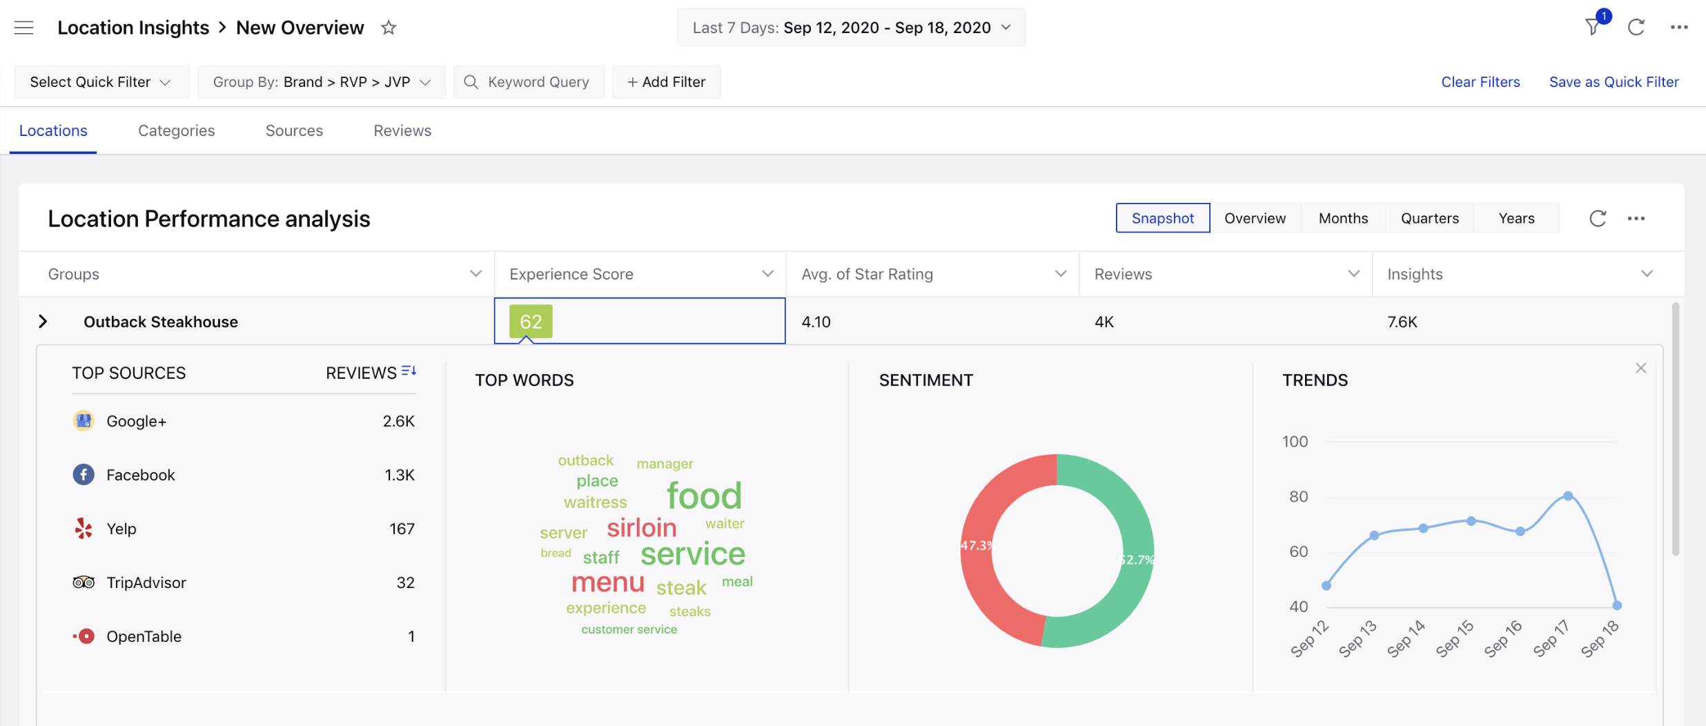
Task: Click the Sep 17 peak trend point
Action: pos(1568,496)
